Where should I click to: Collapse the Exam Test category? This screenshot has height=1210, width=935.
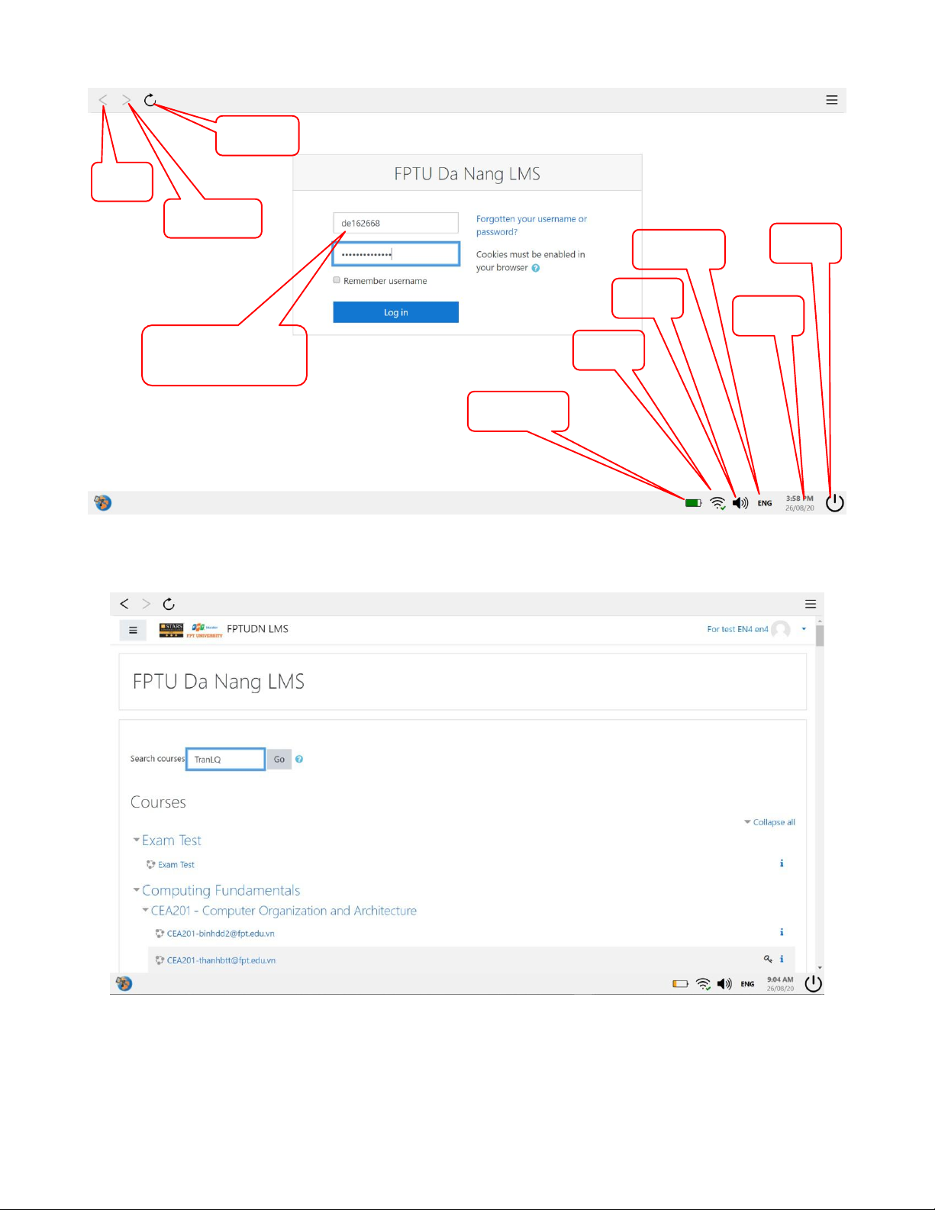pos(137,840)
